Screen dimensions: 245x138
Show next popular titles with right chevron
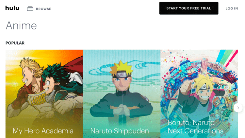238,108
